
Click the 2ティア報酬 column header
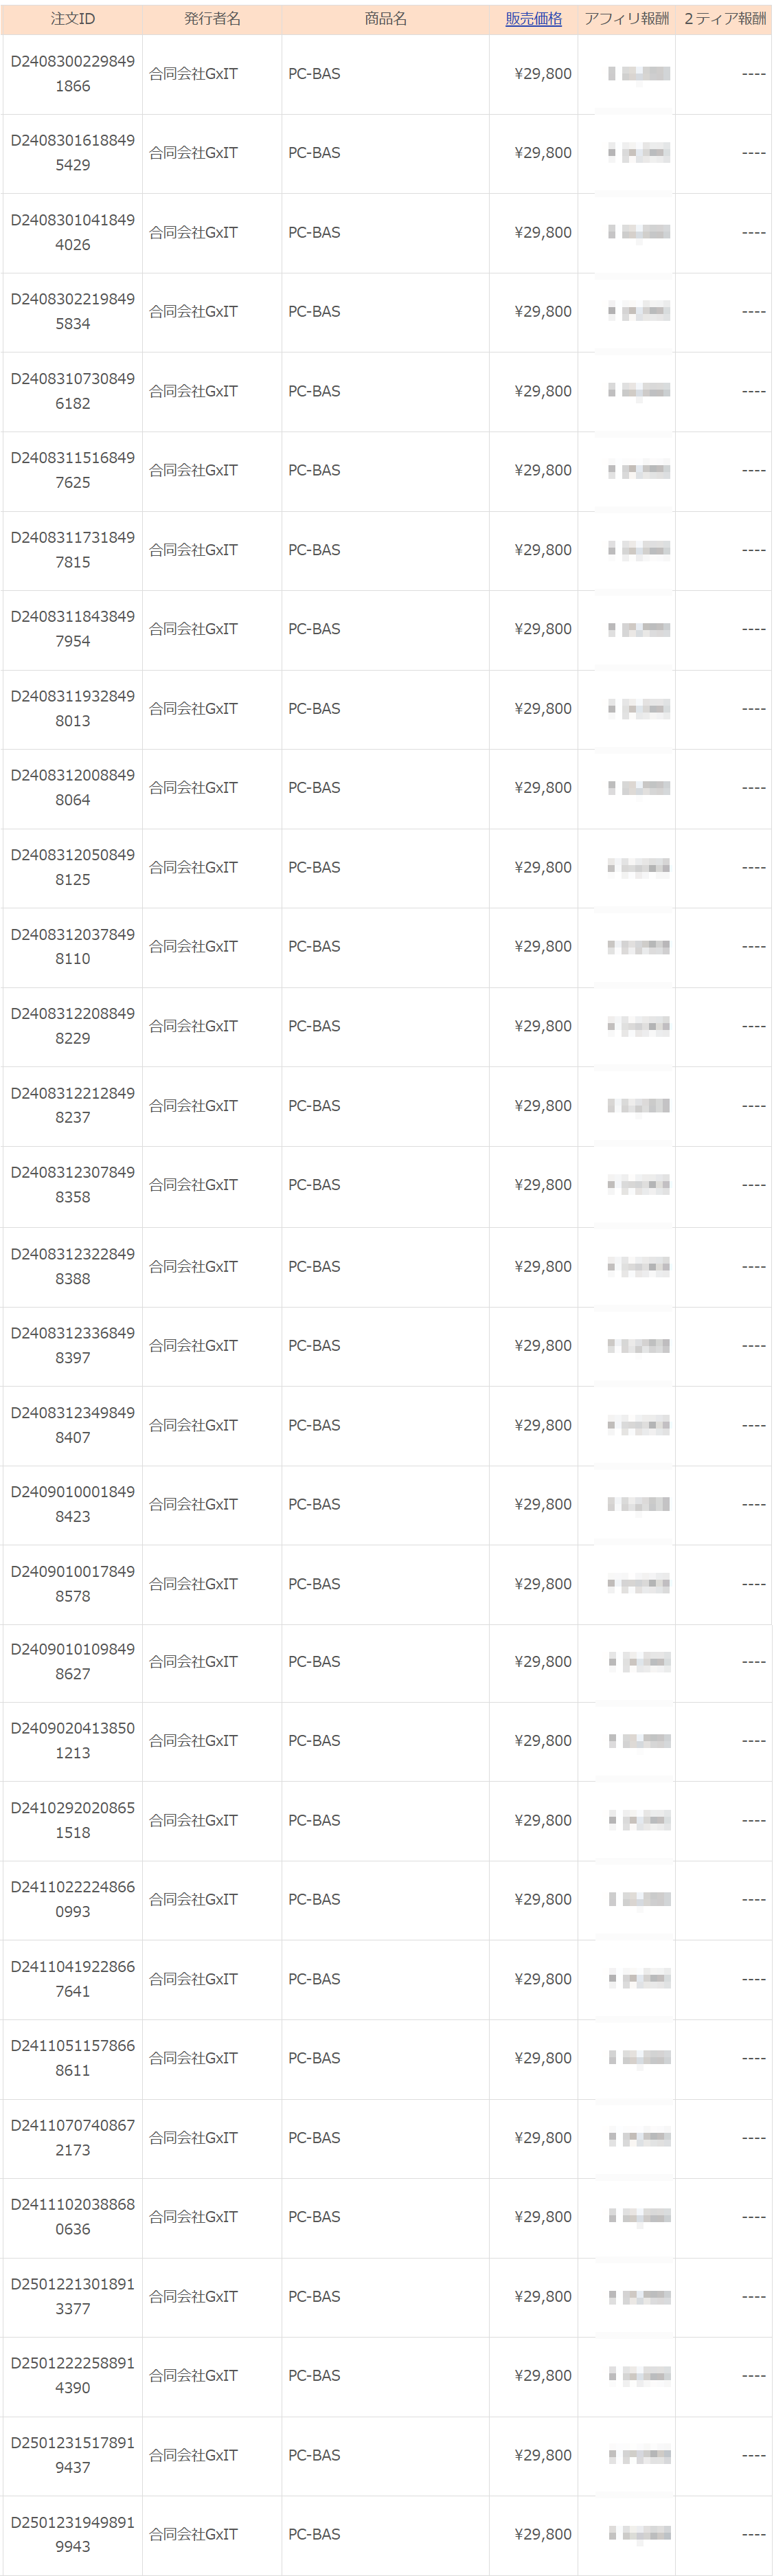724,19
